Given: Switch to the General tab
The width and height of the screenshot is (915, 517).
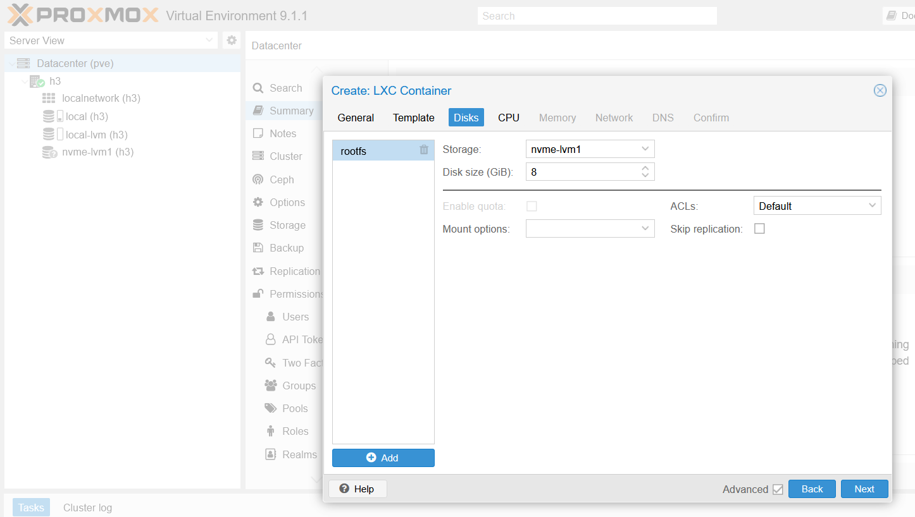Looking at the screenshot, I should [356, 118].
